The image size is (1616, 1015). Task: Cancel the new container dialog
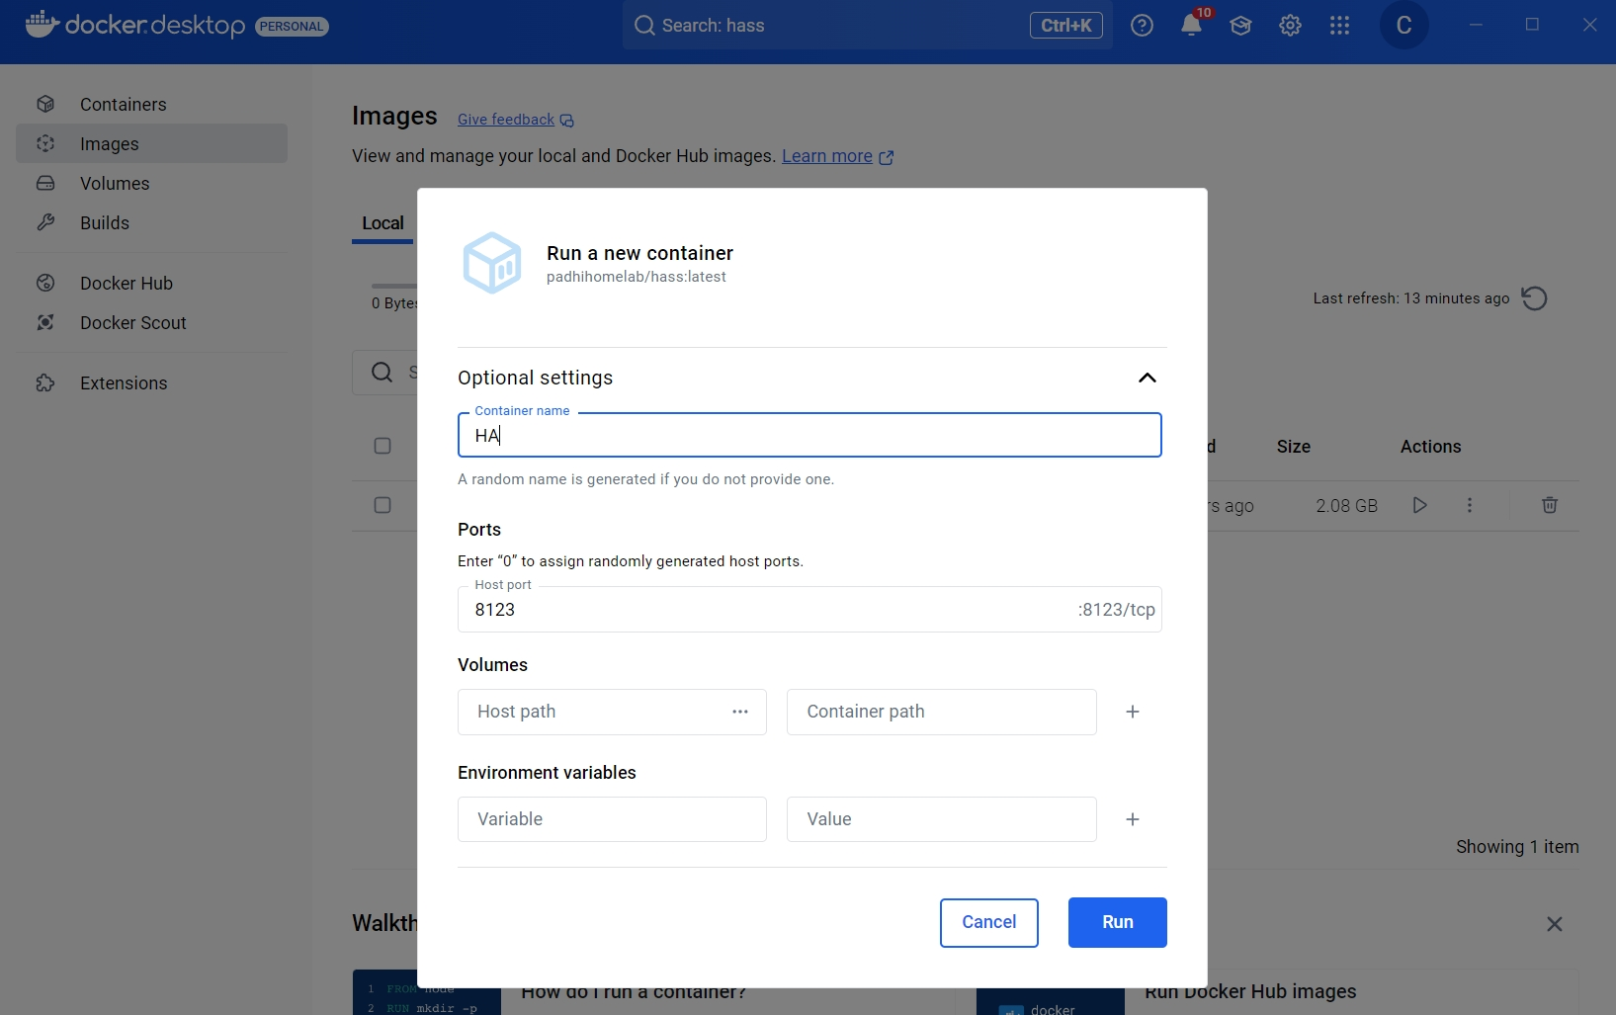coord(988,922)
